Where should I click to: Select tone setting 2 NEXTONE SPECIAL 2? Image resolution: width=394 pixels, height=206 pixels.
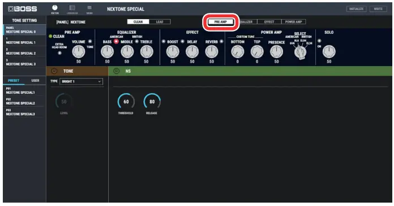point(25,51)
